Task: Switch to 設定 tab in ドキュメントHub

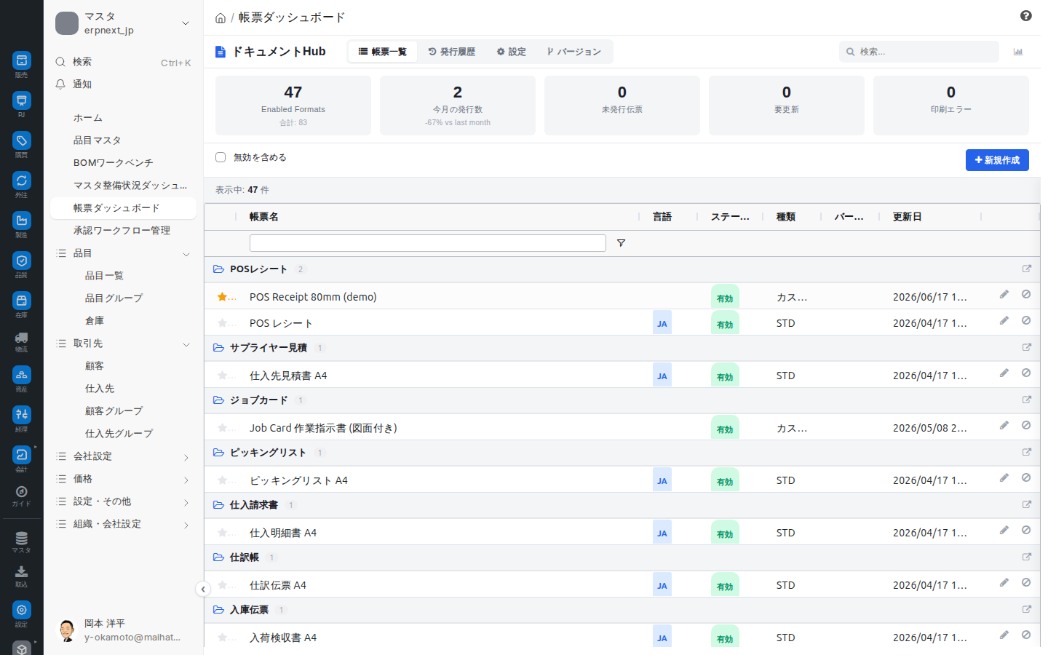Action: 512,52
